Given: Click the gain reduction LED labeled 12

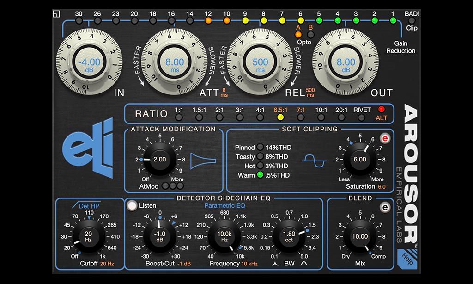Looking at the screenshot, I should coord(208,20).
